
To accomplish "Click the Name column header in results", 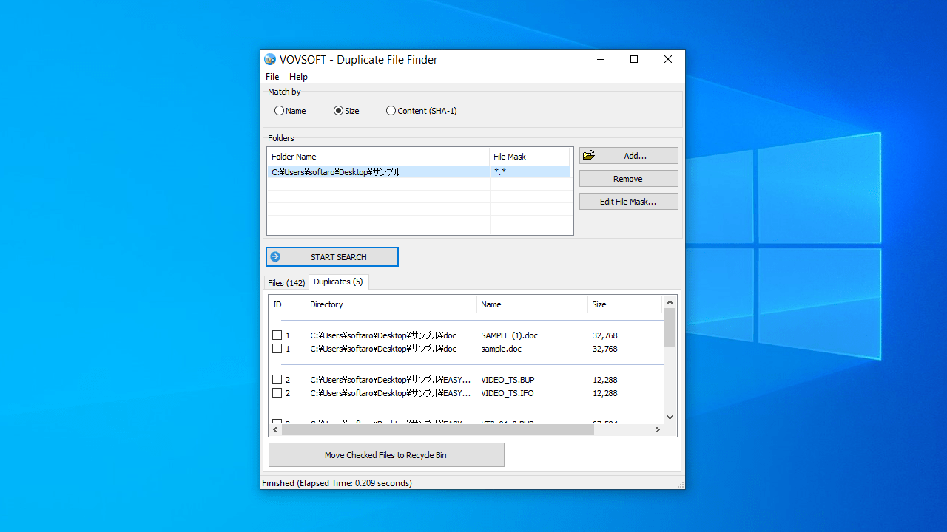I will pyautogui.click(x=532, y=304).
